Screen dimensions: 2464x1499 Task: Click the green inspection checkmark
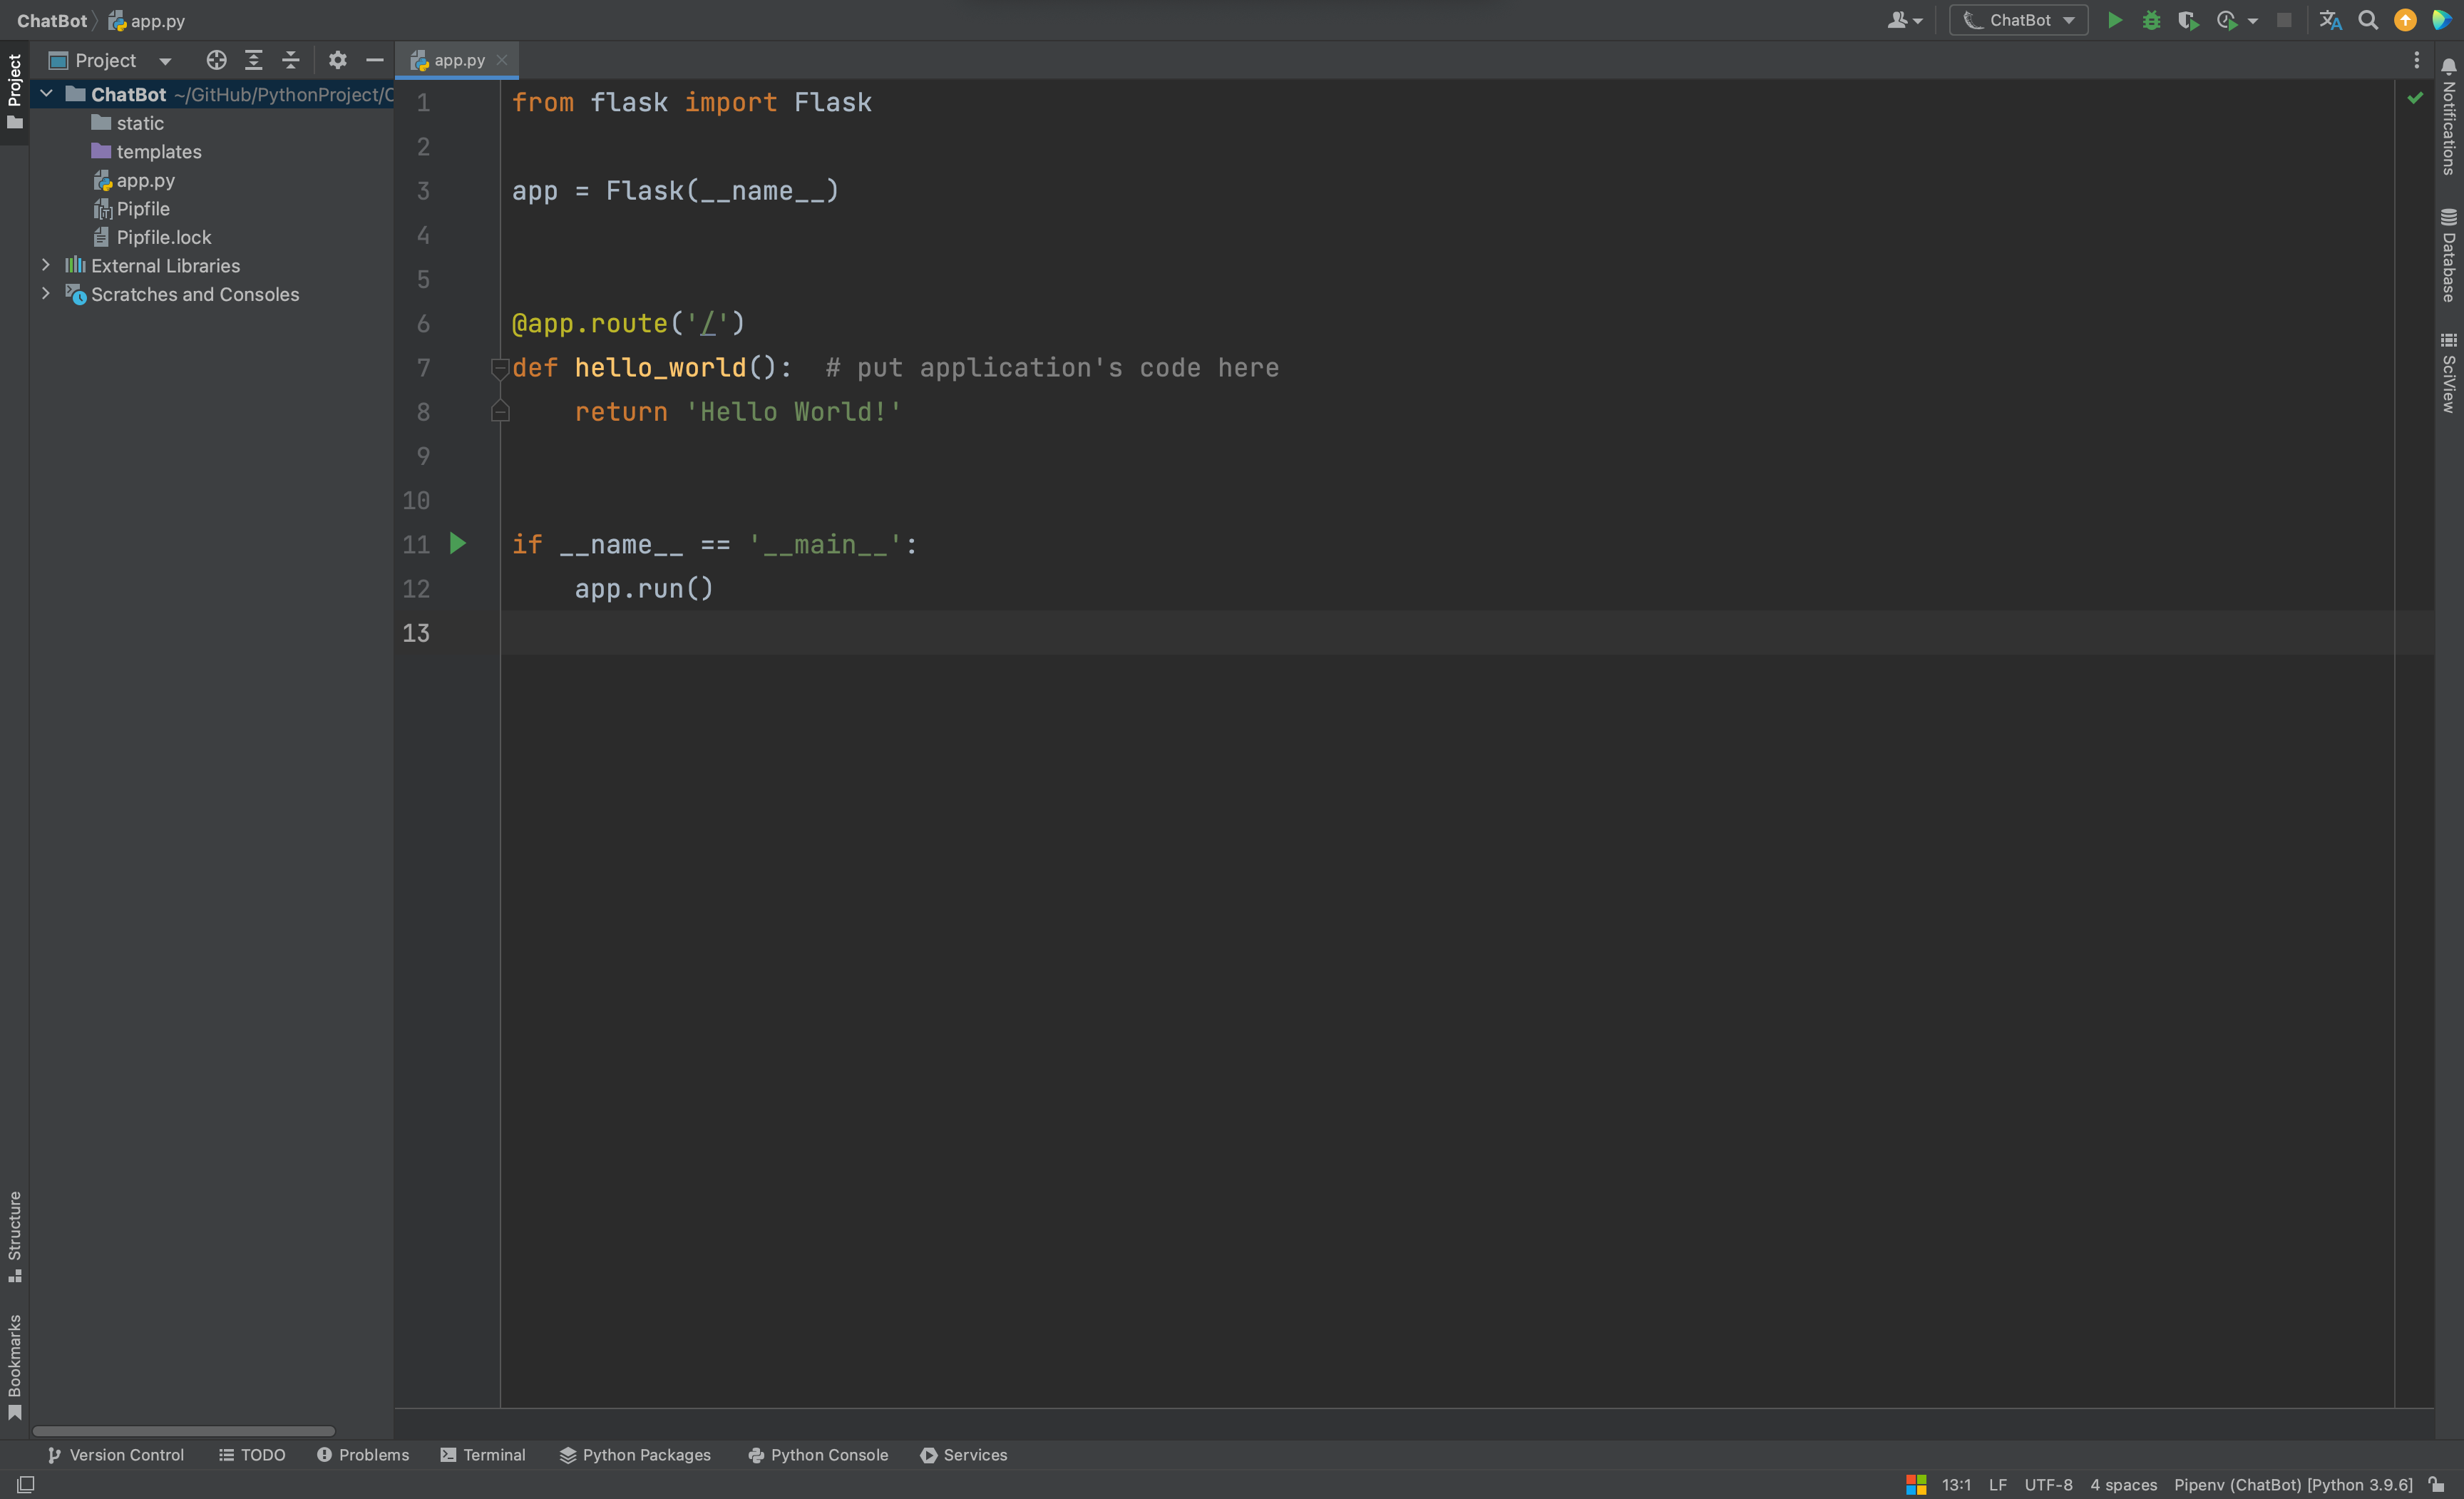tap(2415, 98)
